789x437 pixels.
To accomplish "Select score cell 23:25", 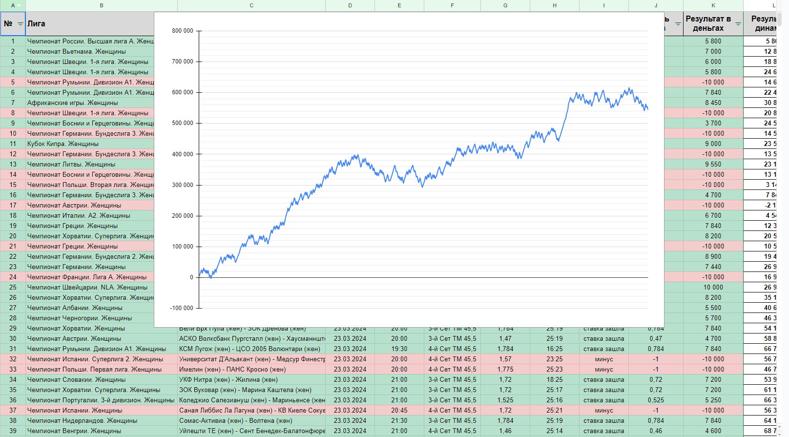I will [555, 359].
